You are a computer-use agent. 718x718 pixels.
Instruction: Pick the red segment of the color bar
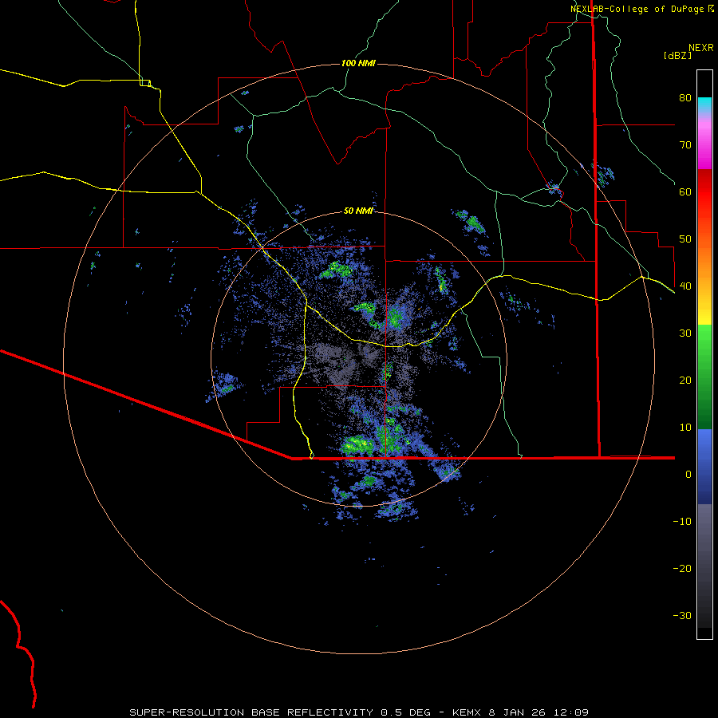tap(704, 192)
